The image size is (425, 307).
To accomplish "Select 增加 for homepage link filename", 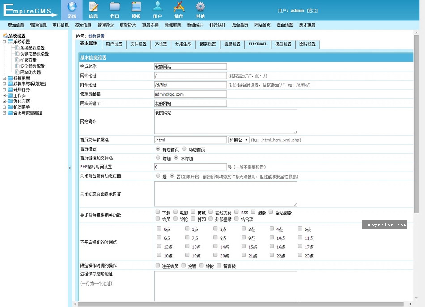I will coord(158,158).
